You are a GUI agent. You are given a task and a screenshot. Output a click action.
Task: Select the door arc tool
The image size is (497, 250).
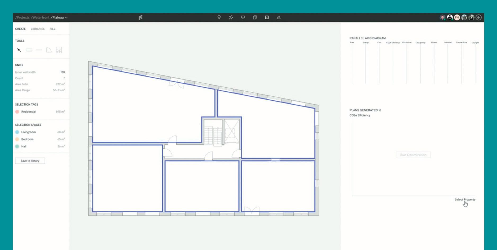(49, 50)
